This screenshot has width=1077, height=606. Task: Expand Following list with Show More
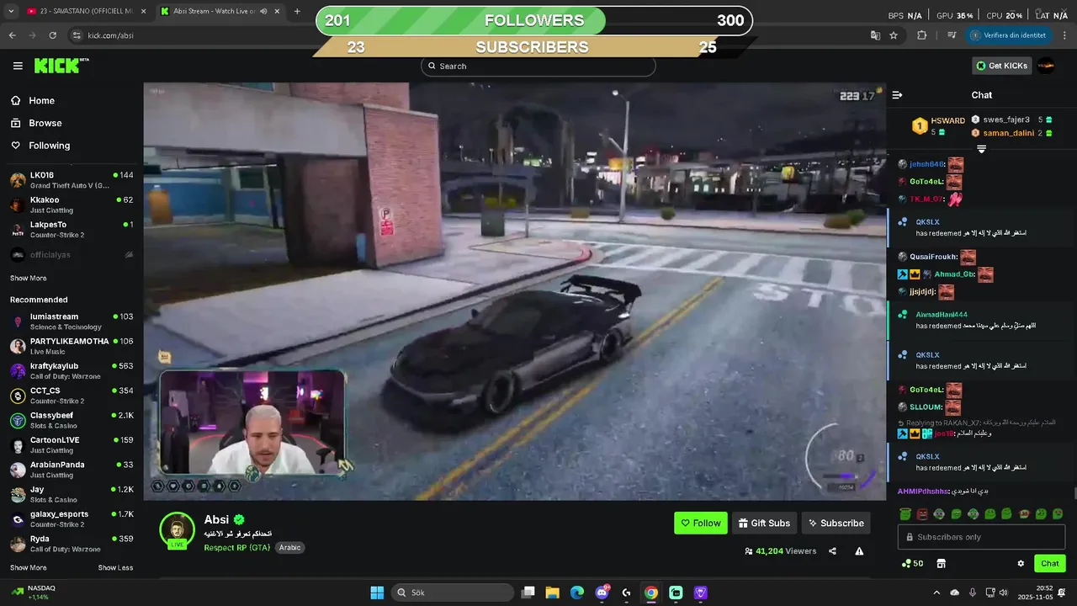click(x=29, y=279)
